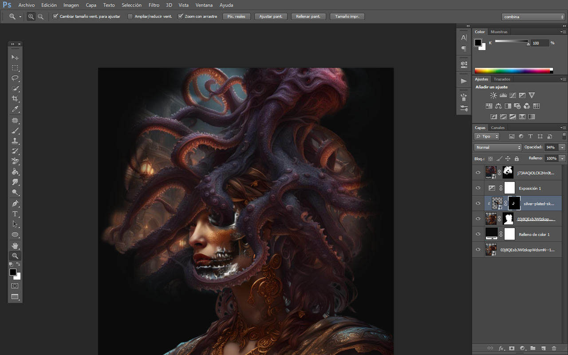Add a Brightness/Contrast adjustment

(x=493, y=95)
